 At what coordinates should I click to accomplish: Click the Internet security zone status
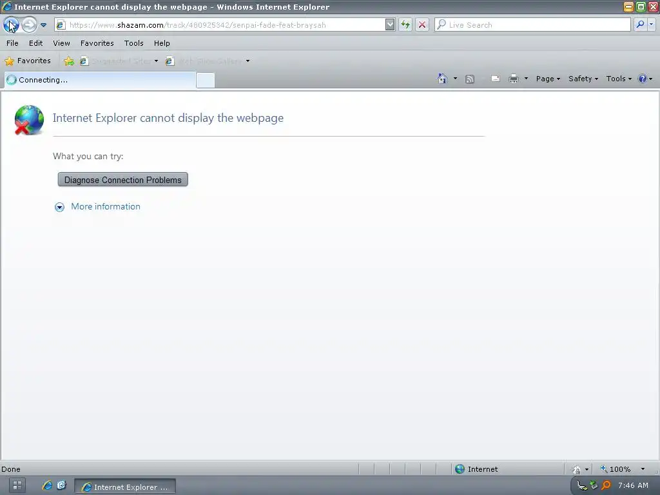pos(476,469)
